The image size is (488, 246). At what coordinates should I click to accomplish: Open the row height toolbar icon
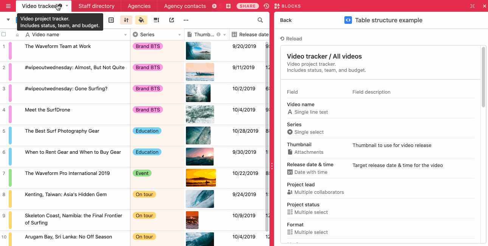[x=156, y=20]
